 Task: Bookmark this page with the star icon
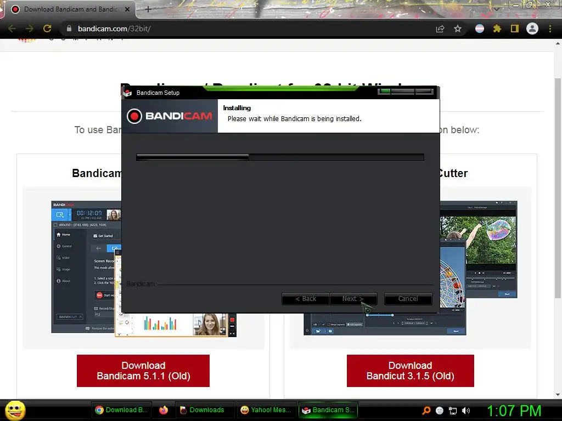point(458,29)
